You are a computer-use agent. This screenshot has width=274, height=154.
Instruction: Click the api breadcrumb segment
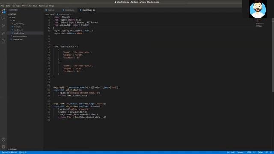tap(52, 14)
